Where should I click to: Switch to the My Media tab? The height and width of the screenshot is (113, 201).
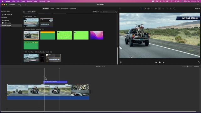pos(46,8)
